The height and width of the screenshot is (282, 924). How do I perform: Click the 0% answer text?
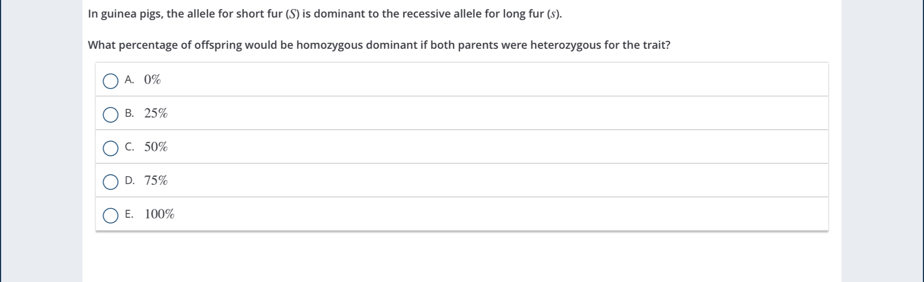pos(152,80)
